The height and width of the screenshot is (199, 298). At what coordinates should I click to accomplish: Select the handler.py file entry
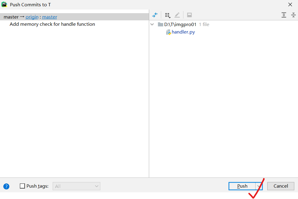pyautogui.click(x=183, y=32)
